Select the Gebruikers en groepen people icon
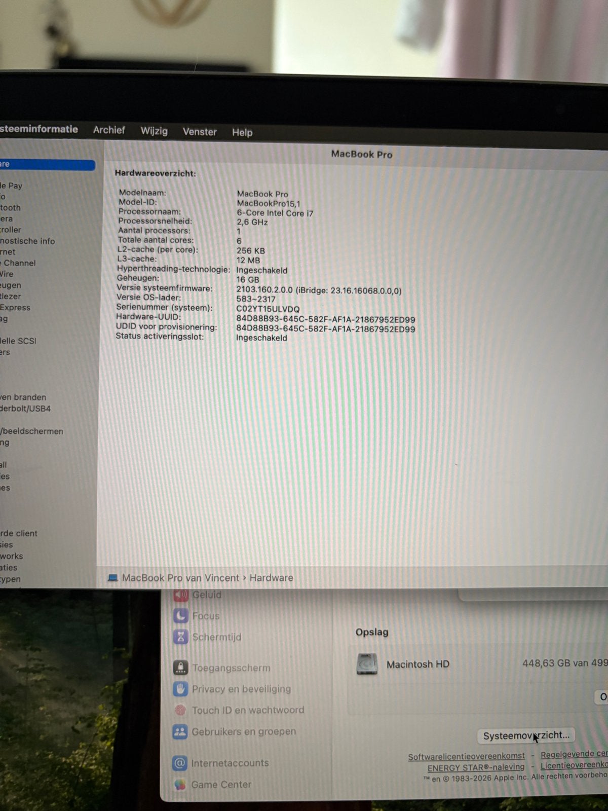The image size is (608, 811). click(x=180, y=731)
